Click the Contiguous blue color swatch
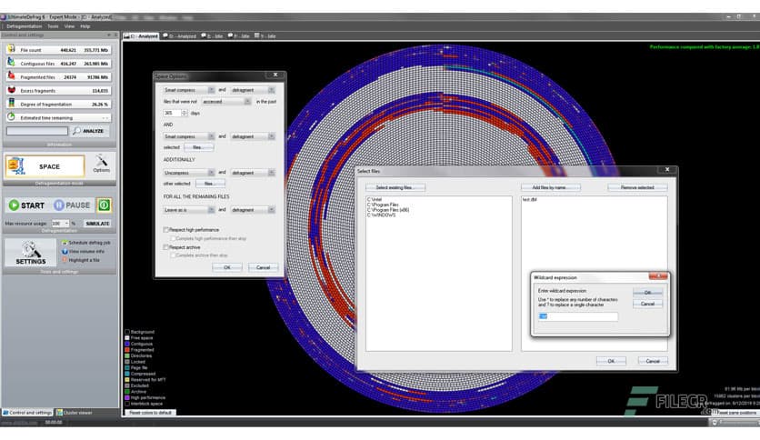The image size is (760, 440). coord(127,344)
